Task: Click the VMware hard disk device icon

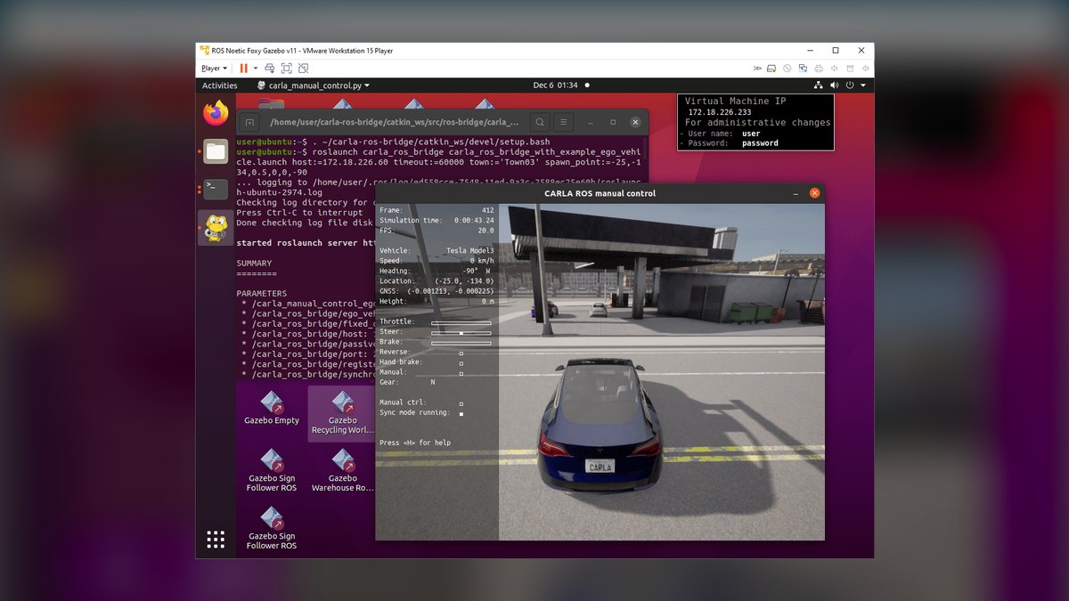Action: 771,68
